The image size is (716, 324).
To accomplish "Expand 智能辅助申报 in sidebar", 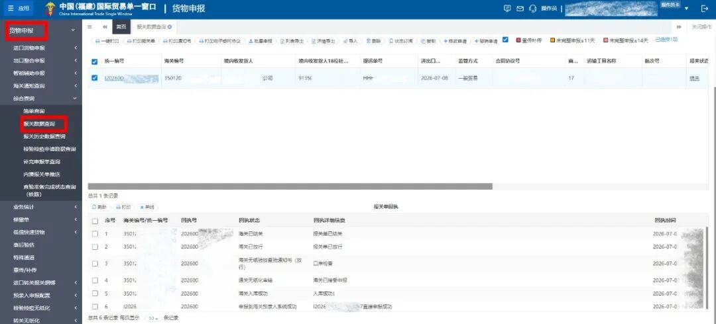I will (41, 73).
